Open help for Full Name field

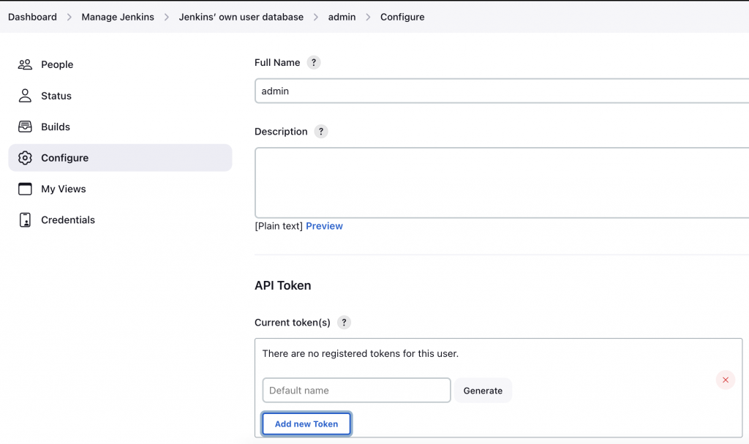314,63
